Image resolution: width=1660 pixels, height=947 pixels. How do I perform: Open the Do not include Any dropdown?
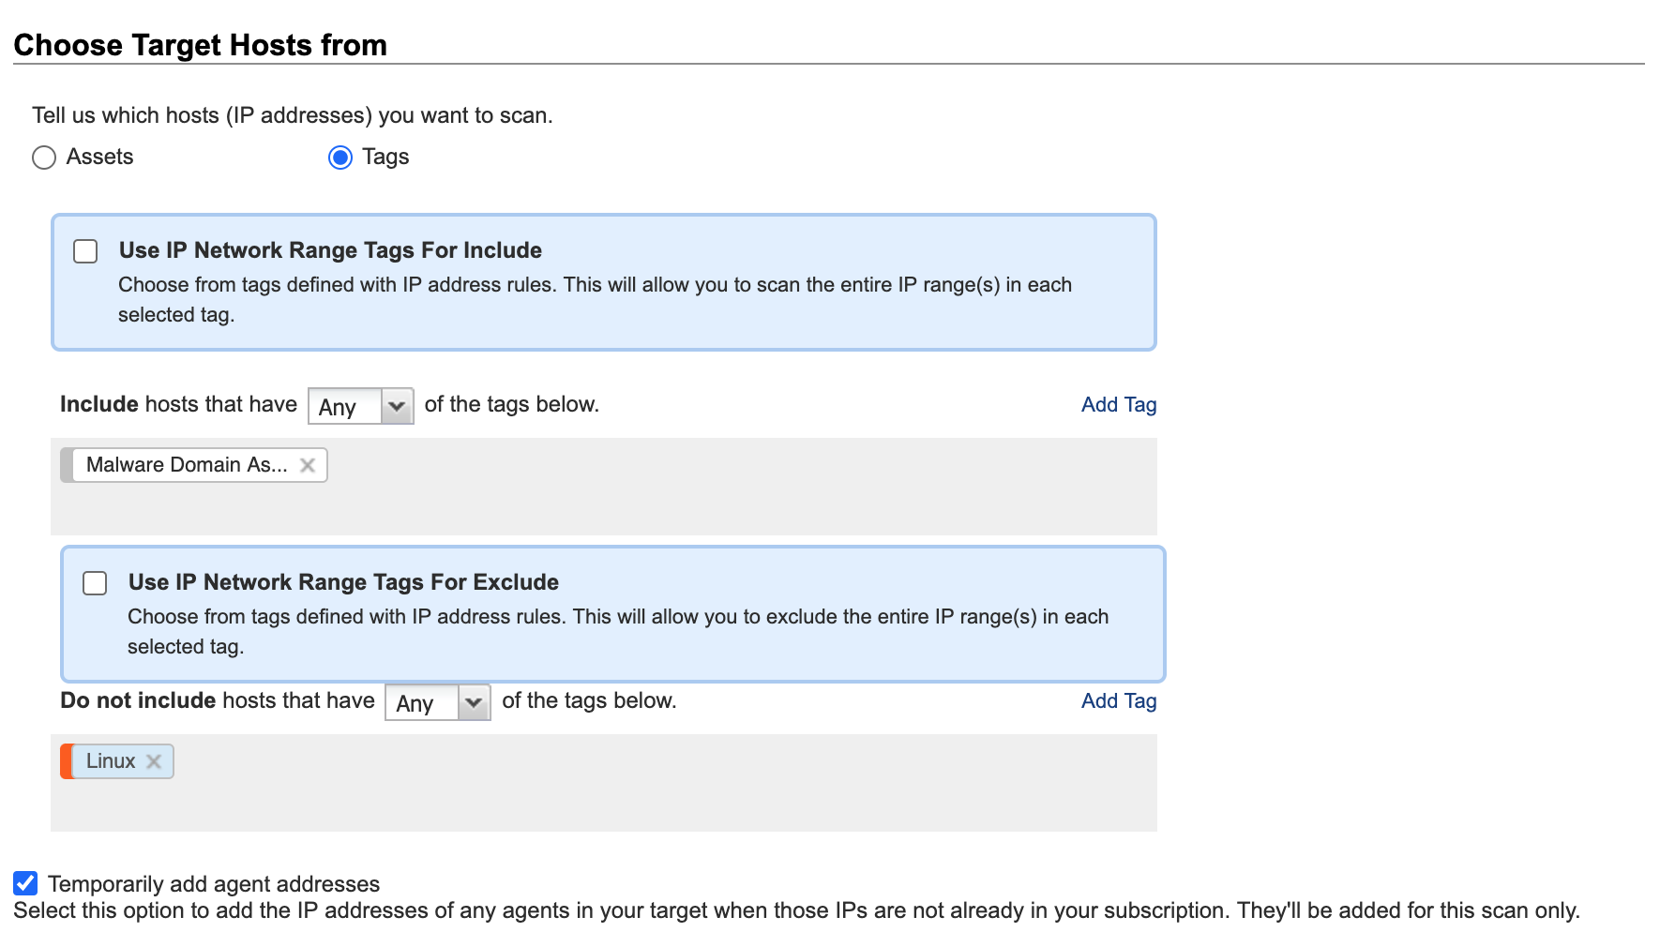[x=423, y=703]
